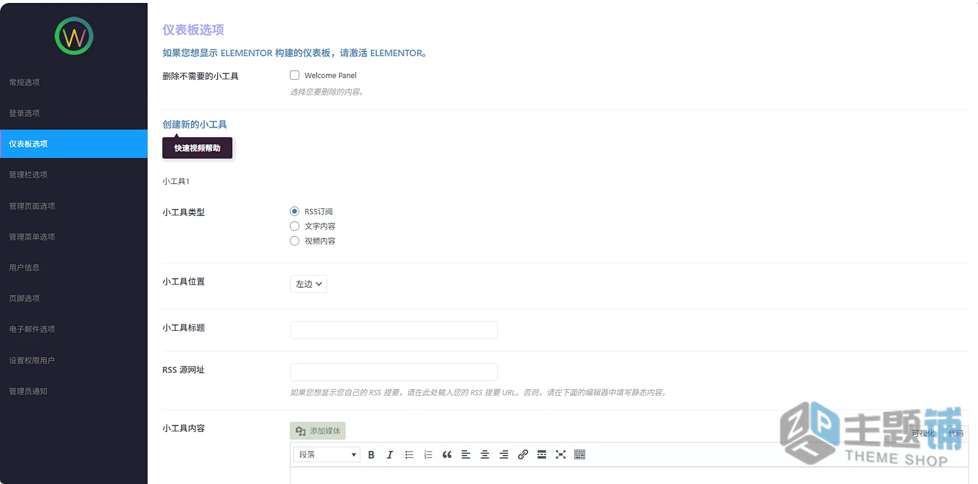Insert a bulleted list
Screen dimensions: 978x484
[409, 454]
